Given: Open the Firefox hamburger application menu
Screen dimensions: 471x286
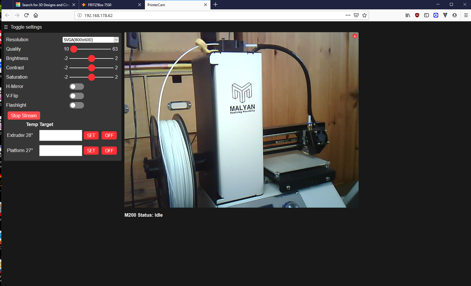Looking at the screenshot, I should (466, 15).
